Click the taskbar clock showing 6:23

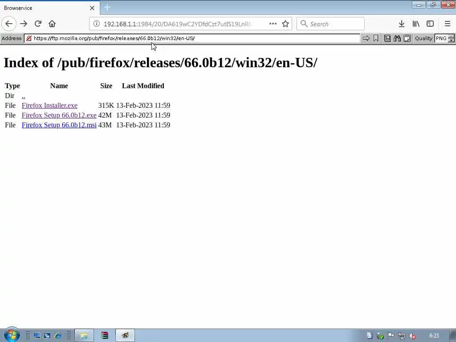[434, 336]
